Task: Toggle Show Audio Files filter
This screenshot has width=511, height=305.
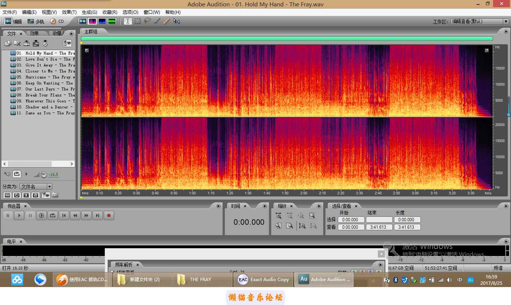Action: [x=7, y=195]
